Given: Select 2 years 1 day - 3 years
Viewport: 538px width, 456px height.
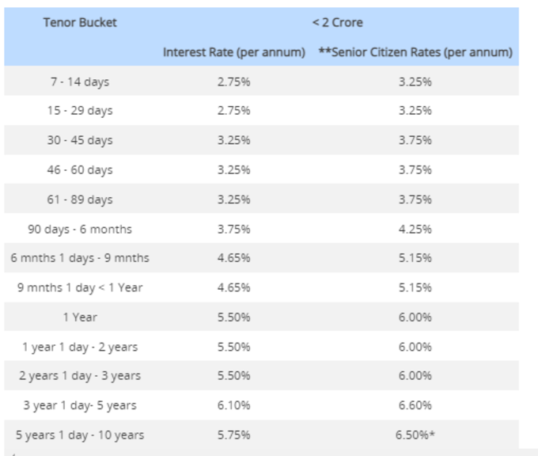Looking at the screenshot, I should pos(80,376).
